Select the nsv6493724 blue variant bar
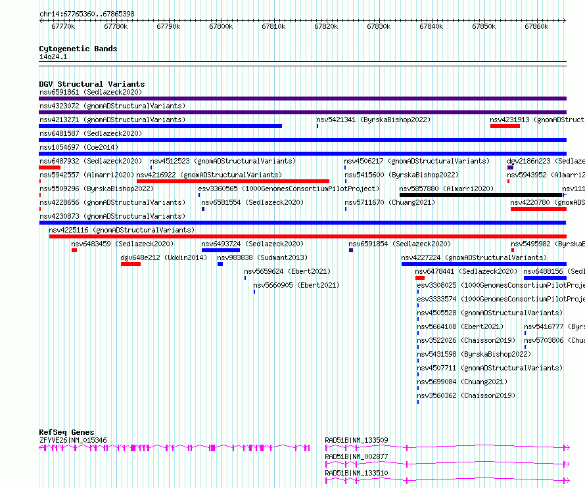 [x=220, y=250]
